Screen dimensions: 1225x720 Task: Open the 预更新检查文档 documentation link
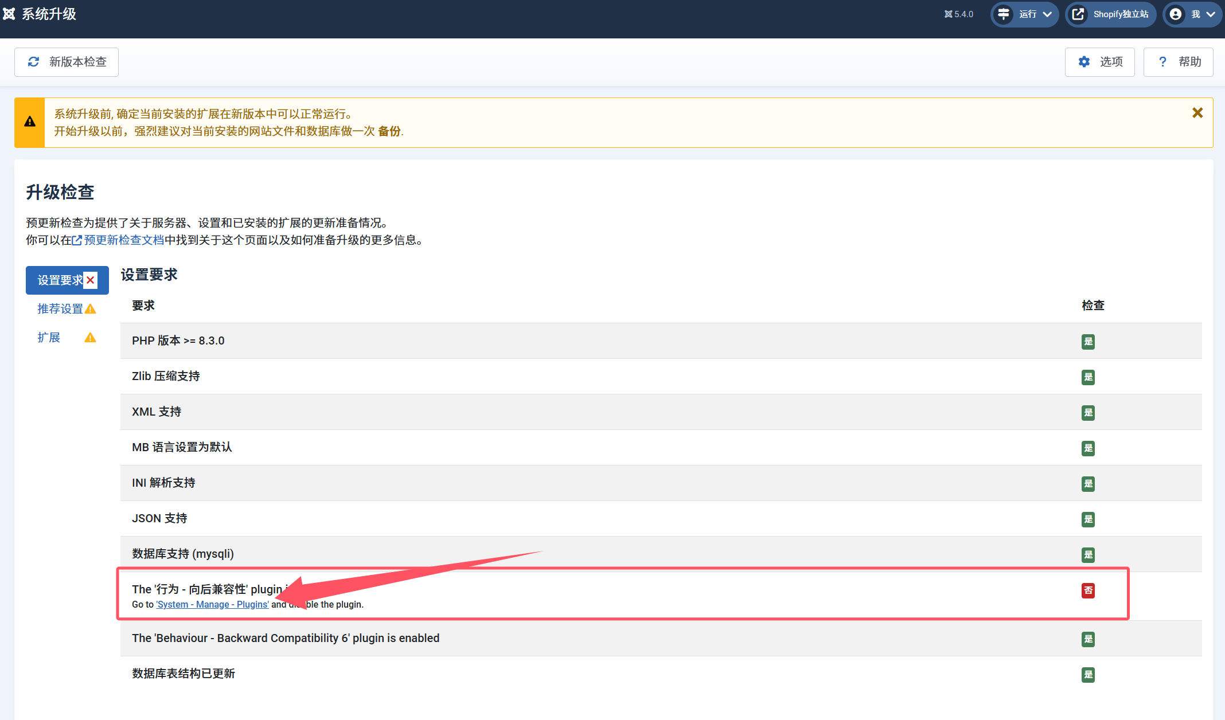click(123, 240)
